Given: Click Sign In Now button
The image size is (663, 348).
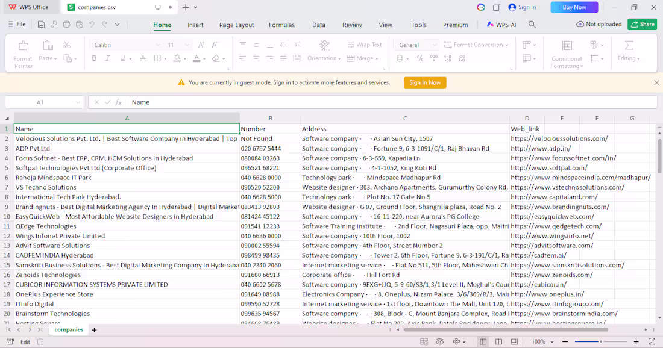Looking at the screenshot, I should point(425,82).
